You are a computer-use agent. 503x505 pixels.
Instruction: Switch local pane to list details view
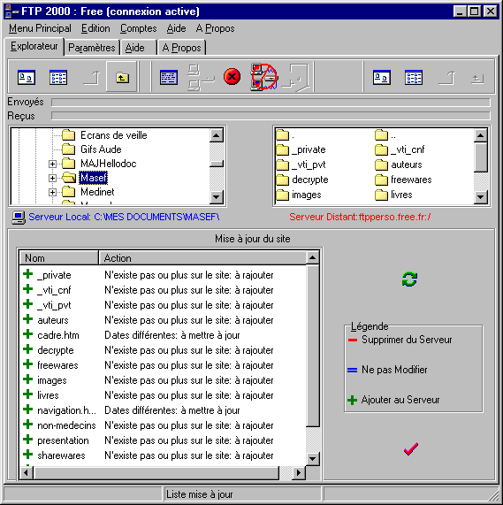58,77
